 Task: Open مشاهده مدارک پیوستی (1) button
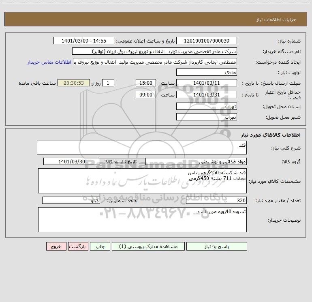148,246
